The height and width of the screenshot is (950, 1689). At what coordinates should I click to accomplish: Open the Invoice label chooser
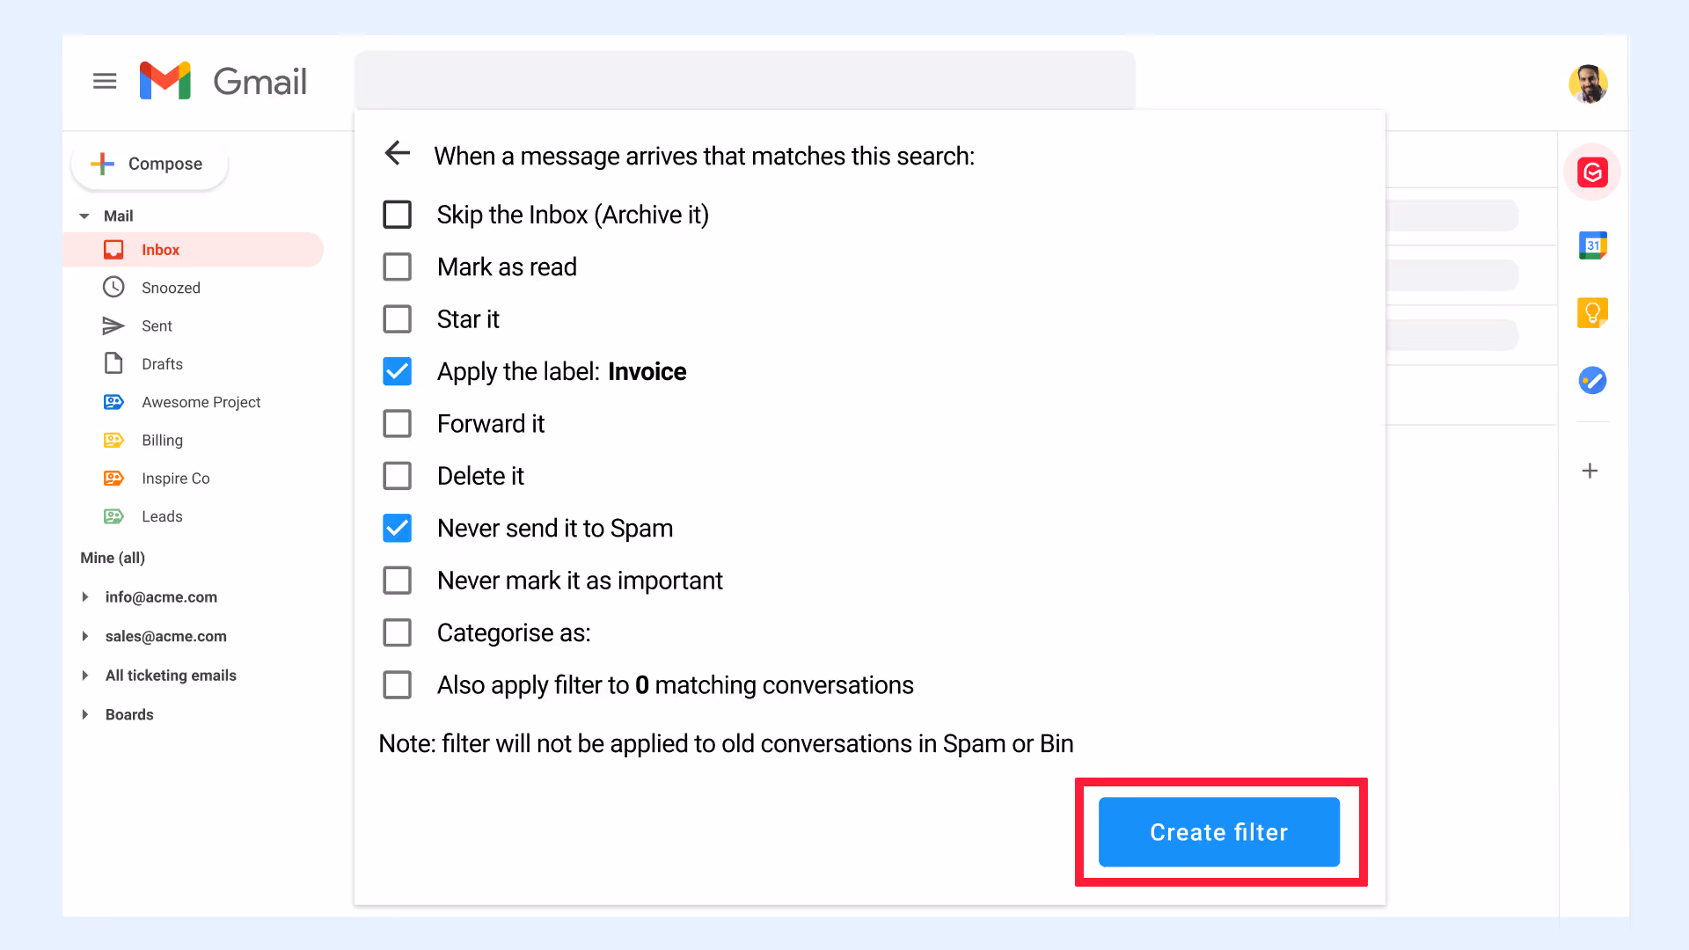(647, 372)
